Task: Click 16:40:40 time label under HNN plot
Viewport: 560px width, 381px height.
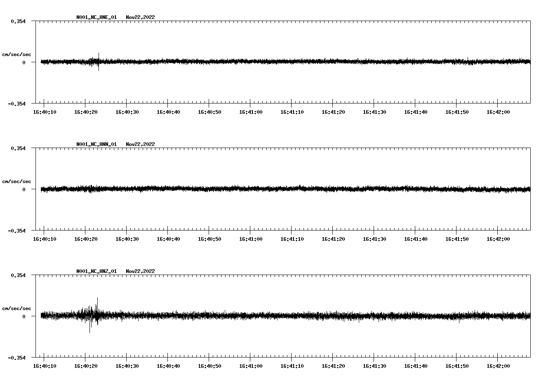Action: (x=168, y=239)
